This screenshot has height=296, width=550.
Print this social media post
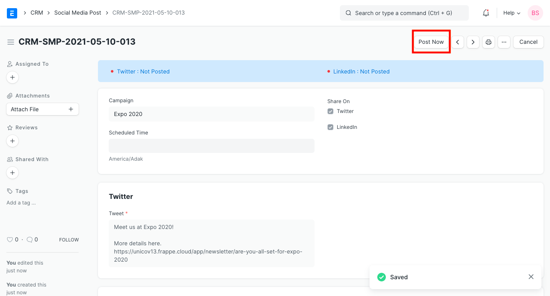pyautogui.click(x=489, y=42)
